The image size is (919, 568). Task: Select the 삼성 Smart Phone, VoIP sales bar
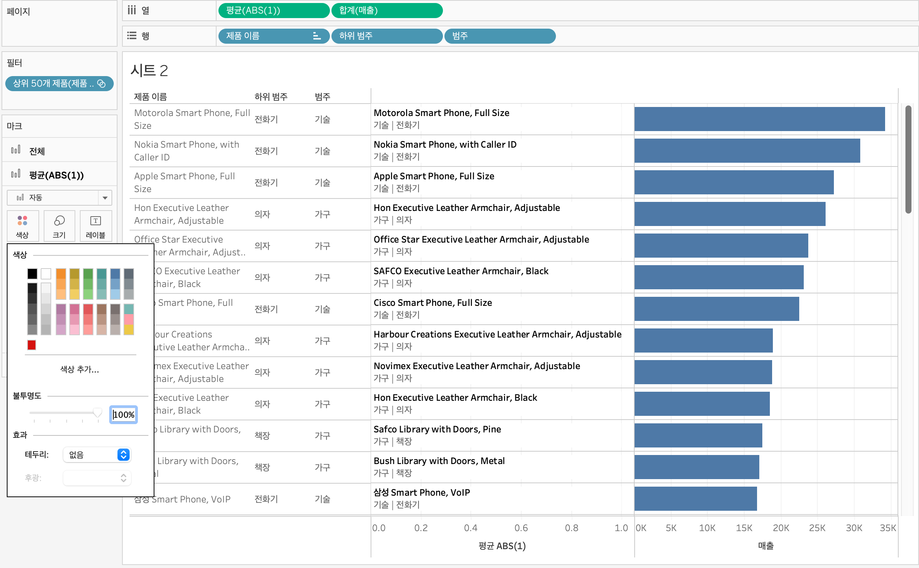[x=696, y=499]
